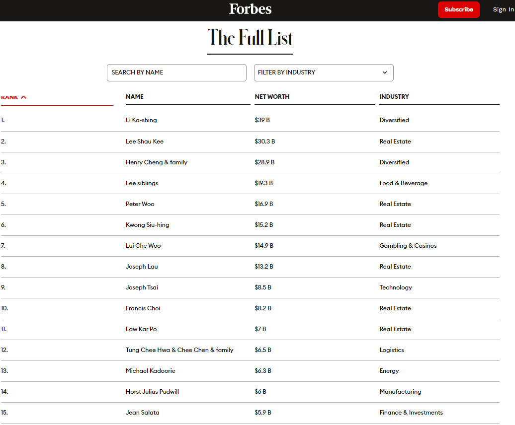The width and height of the screenshot is (515, 425).
Task: Sort list by Industry column header
Action: tap(394, 97)
